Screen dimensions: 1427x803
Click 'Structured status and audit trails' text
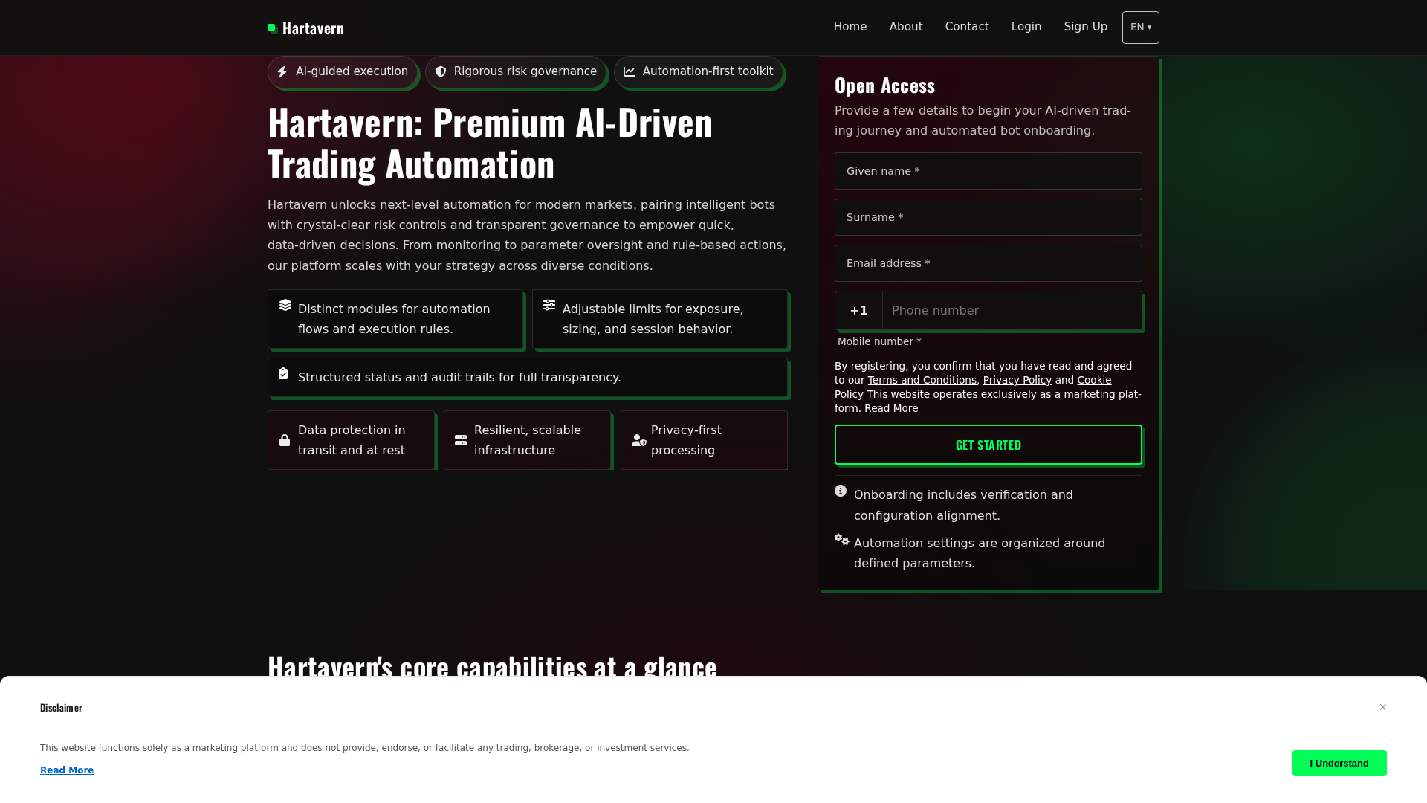pos(459,378)
